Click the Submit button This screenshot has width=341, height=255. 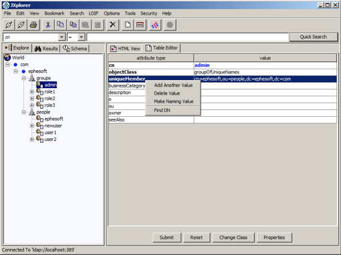(166, 238)
